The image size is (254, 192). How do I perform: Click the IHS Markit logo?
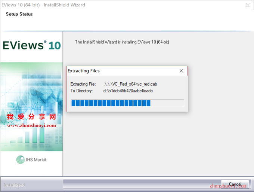point(32,160)
